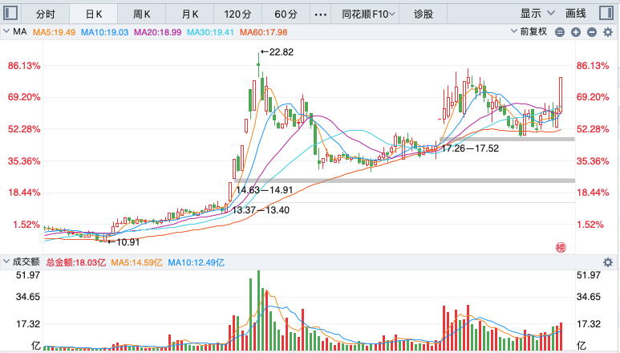Click the 22.82 high price marker
620x353 pixels.
point(278,52)
